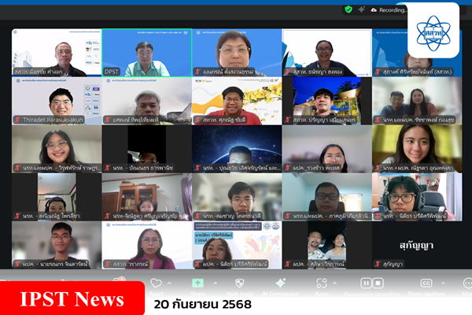Pause the meeting recording

(x=366, y=283)
